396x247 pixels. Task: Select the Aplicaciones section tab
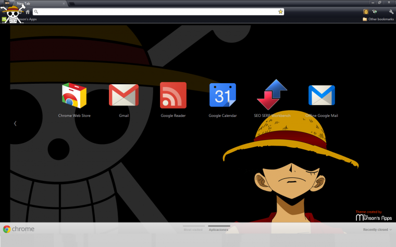click(x=219, y=229)
